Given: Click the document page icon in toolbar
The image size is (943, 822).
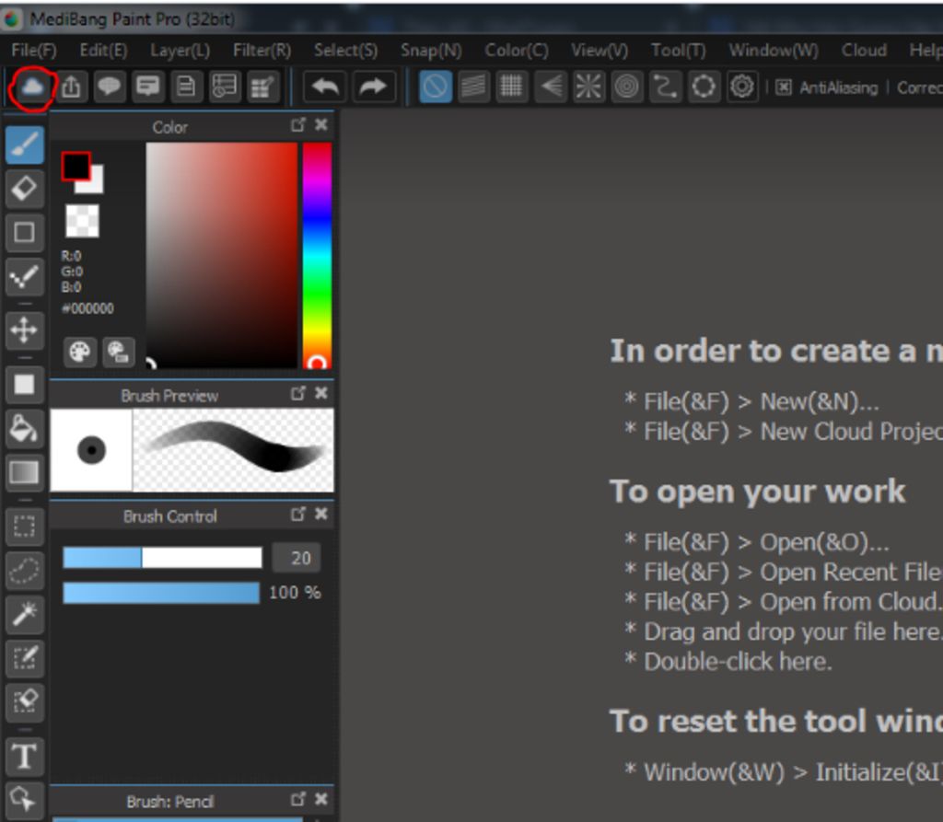Looking at the screenshot, I should (186, 87).
